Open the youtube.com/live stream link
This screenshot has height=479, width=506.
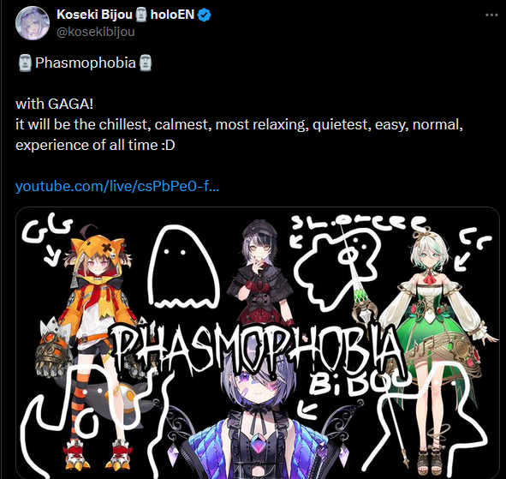point(117,186)
